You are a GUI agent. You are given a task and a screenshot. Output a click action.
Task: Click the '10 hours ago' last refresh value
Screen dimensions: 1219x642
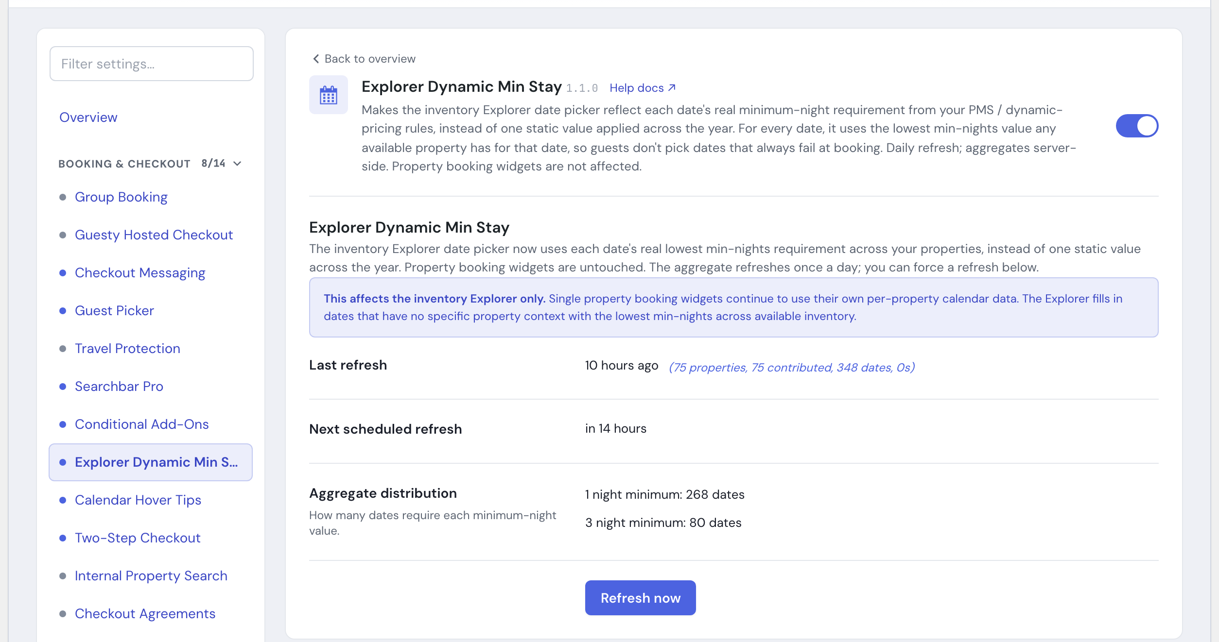[x=622, y=365]
